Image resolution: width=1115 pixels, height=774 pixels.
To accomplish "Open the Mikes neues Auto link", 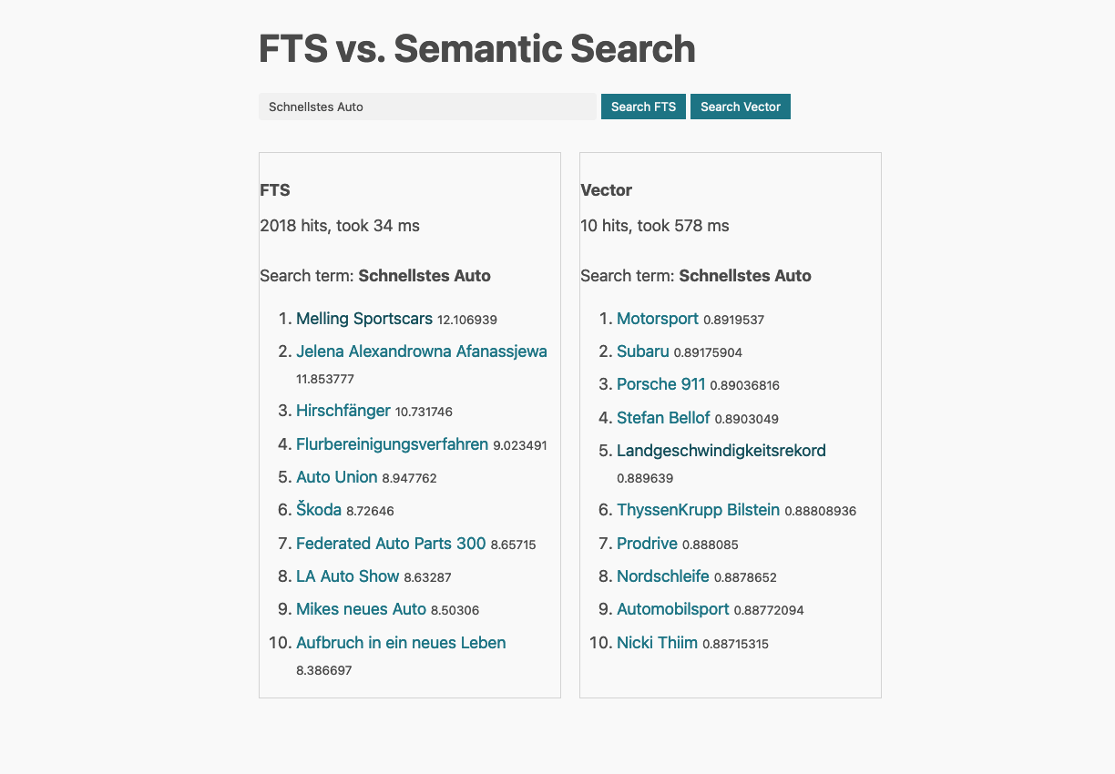I will click(x=361, y=608).
